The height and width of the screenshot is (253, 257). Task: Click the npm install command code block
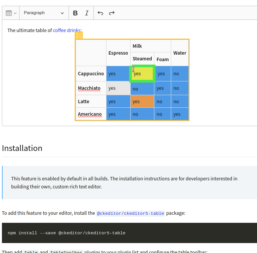pos(129,233)
